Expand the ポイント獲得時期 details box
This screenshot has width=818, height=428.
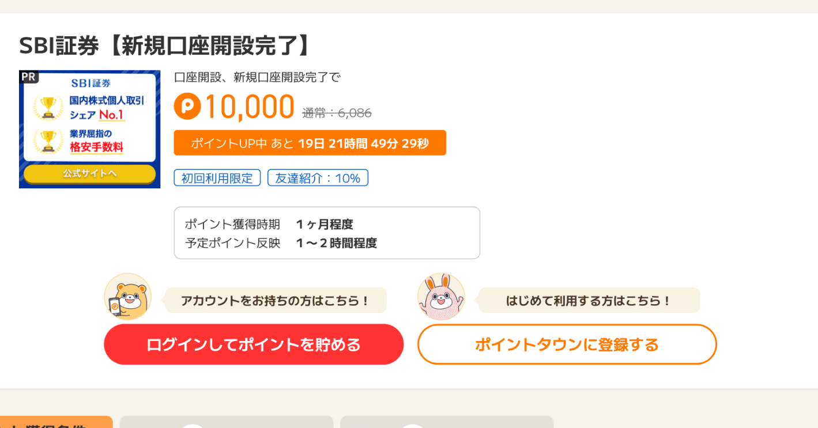tap(327, 233)
